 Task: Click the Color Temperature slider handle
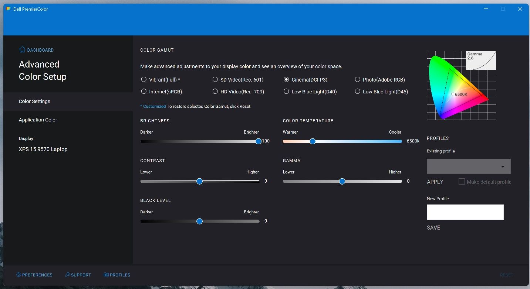pos(313,141)
